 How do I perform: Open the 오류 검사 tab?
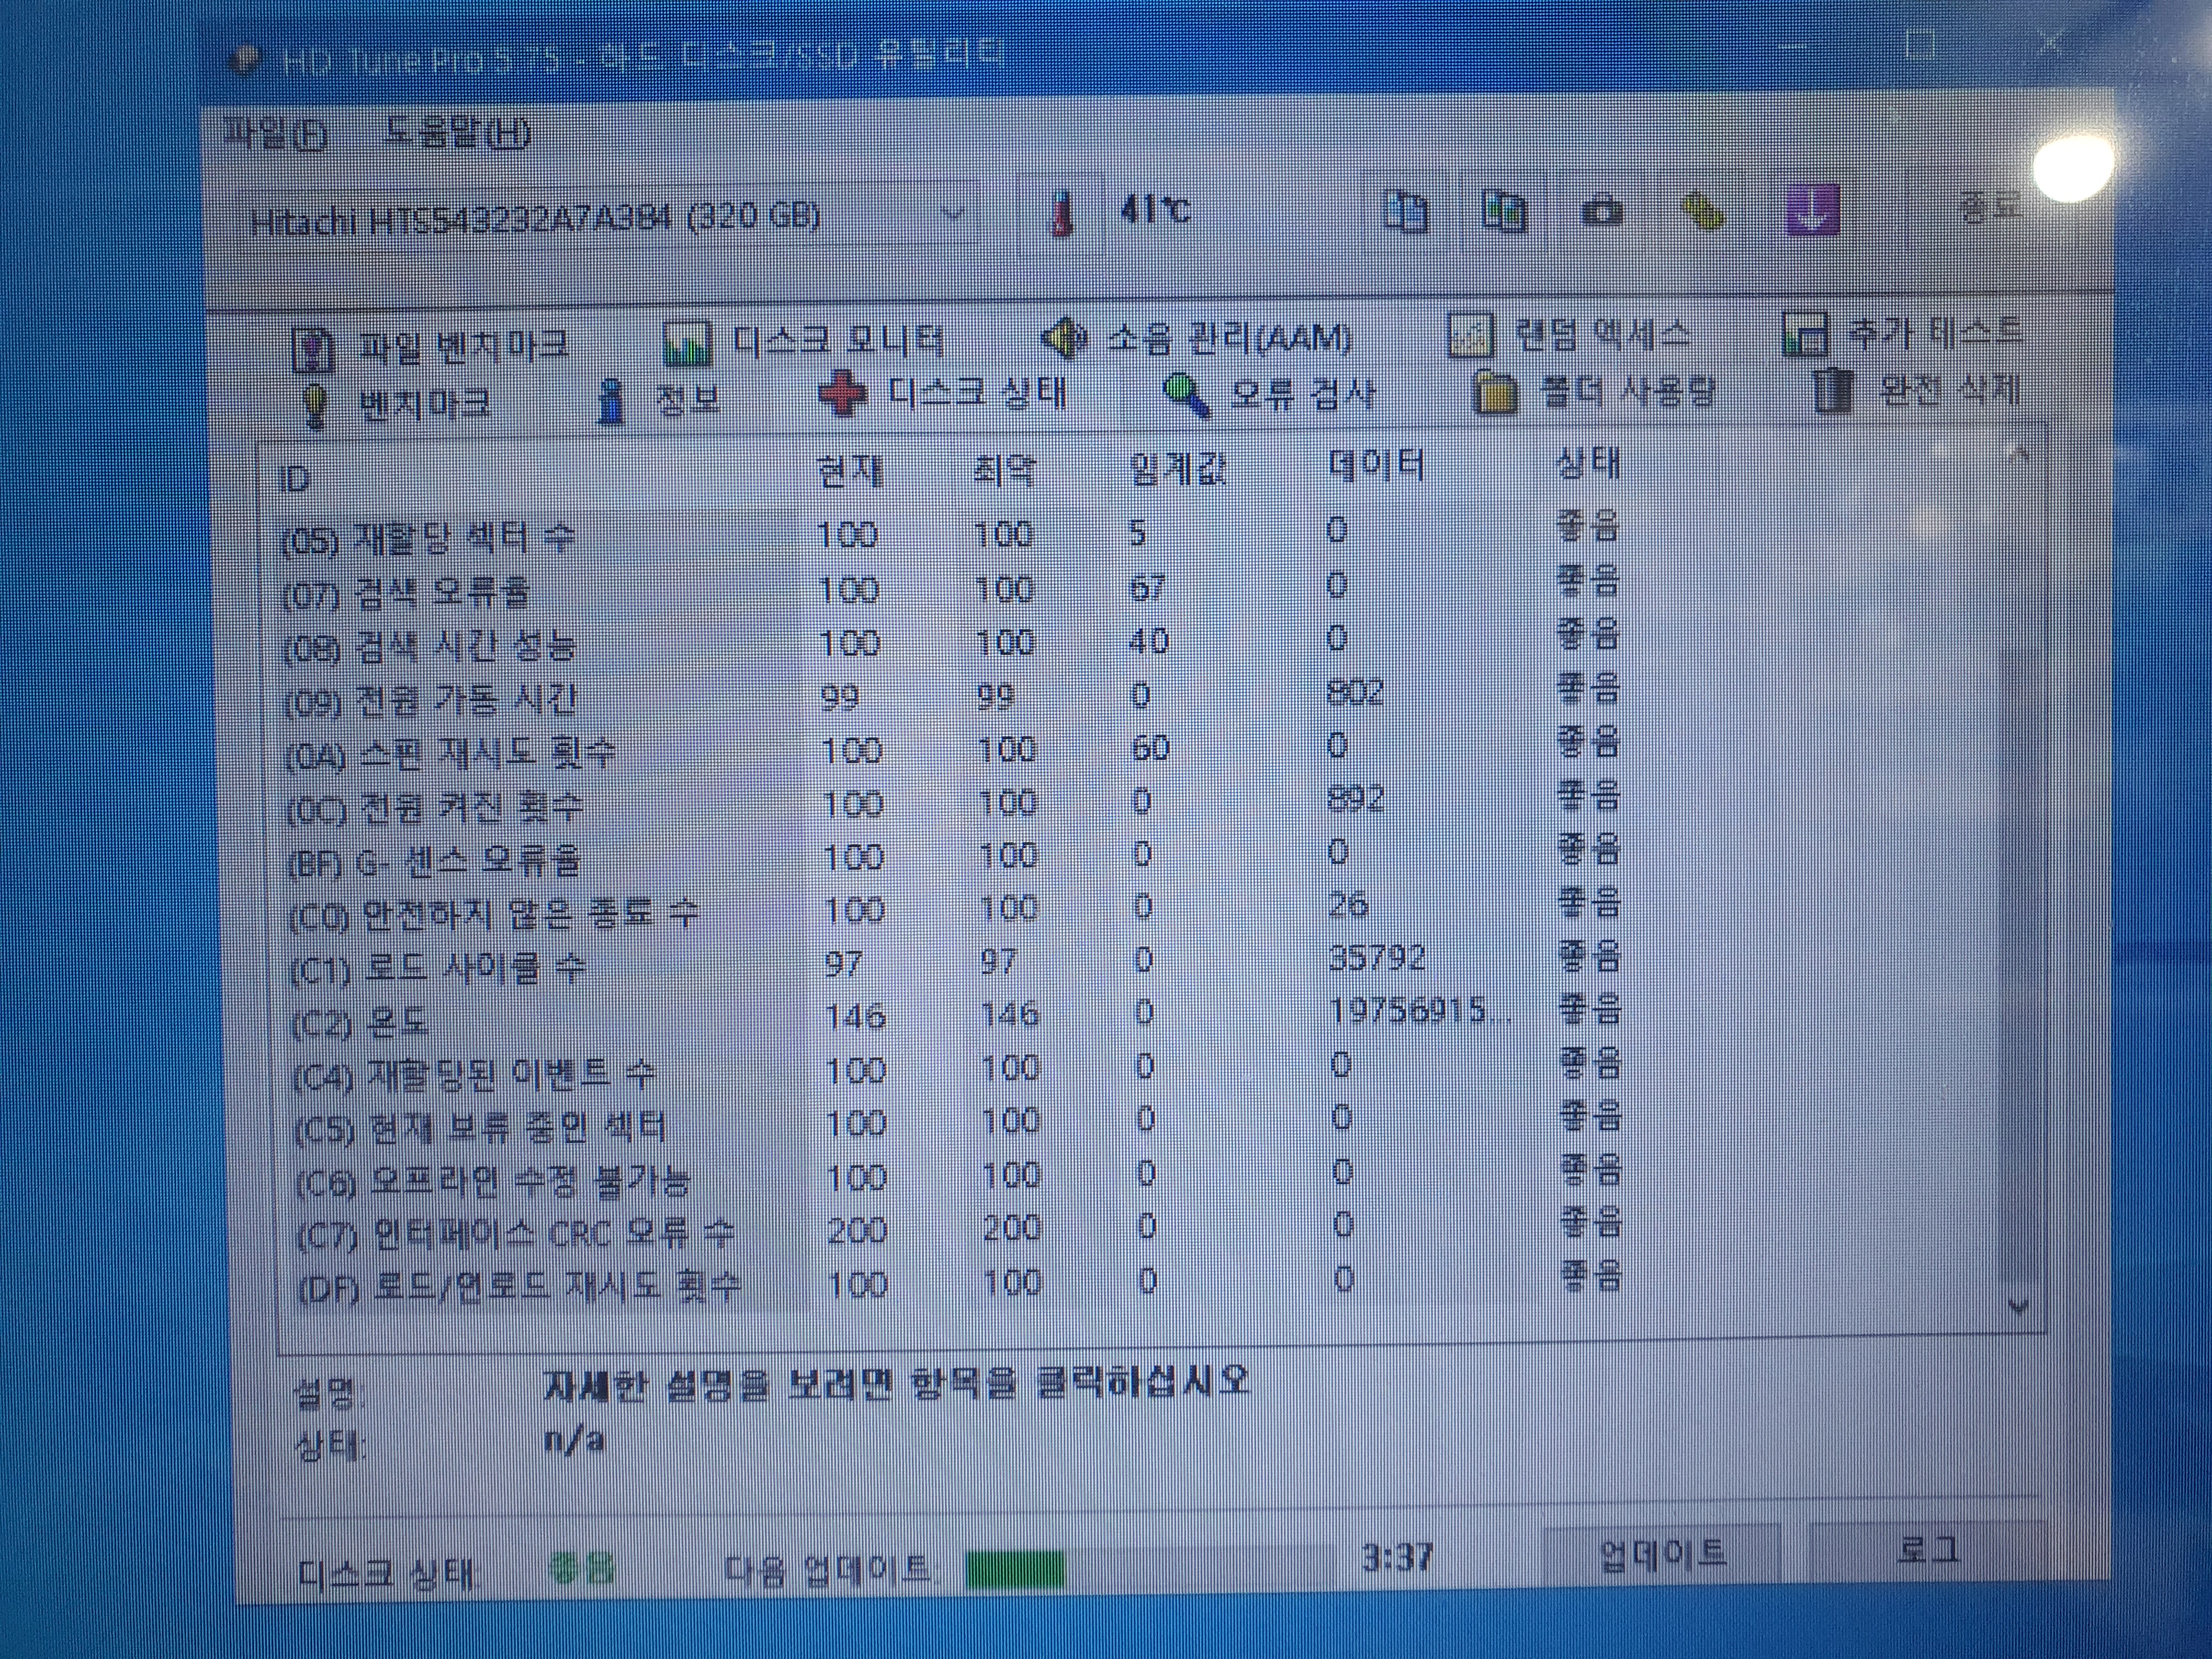1270,394
